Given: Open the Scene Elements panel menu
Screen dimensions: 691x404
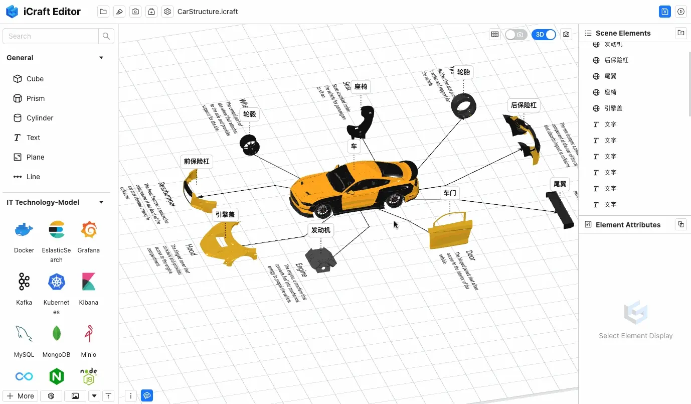Looking at the screenshot, I should point(587,33).
